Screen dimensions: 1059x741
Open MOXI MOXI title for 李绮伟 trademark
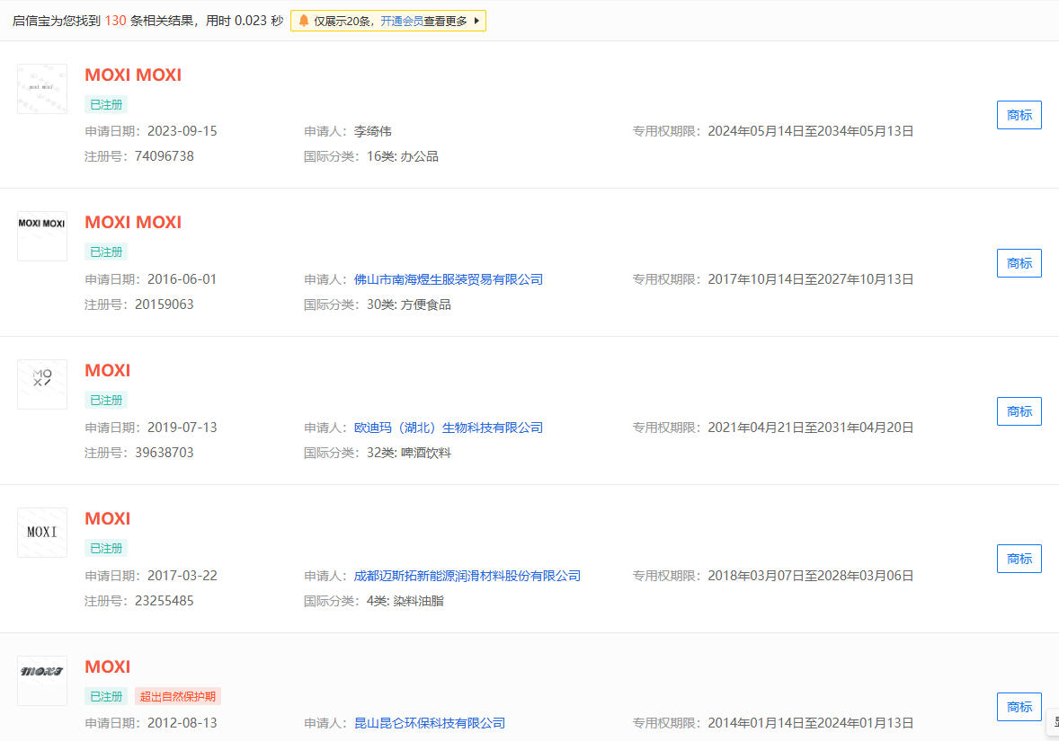pos(133,75)
